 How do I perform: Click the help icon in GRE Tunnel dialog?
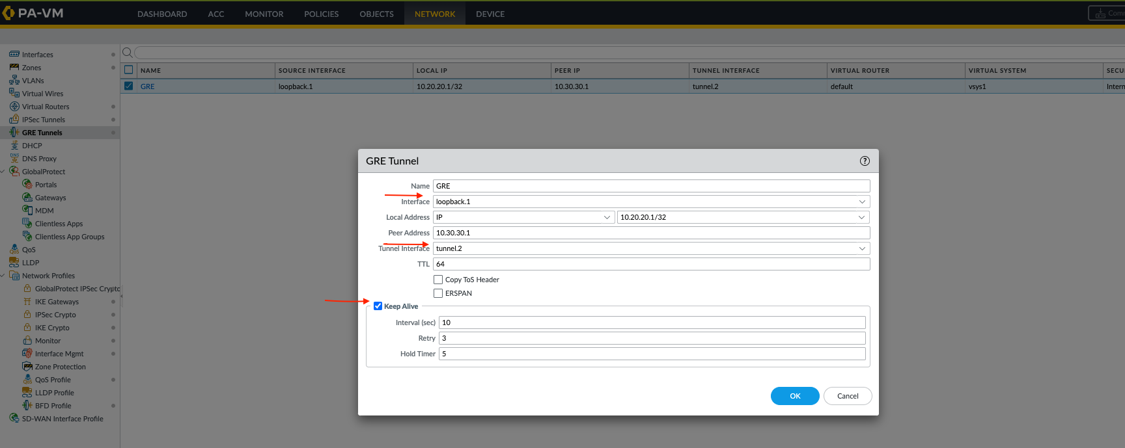(865, 161)
